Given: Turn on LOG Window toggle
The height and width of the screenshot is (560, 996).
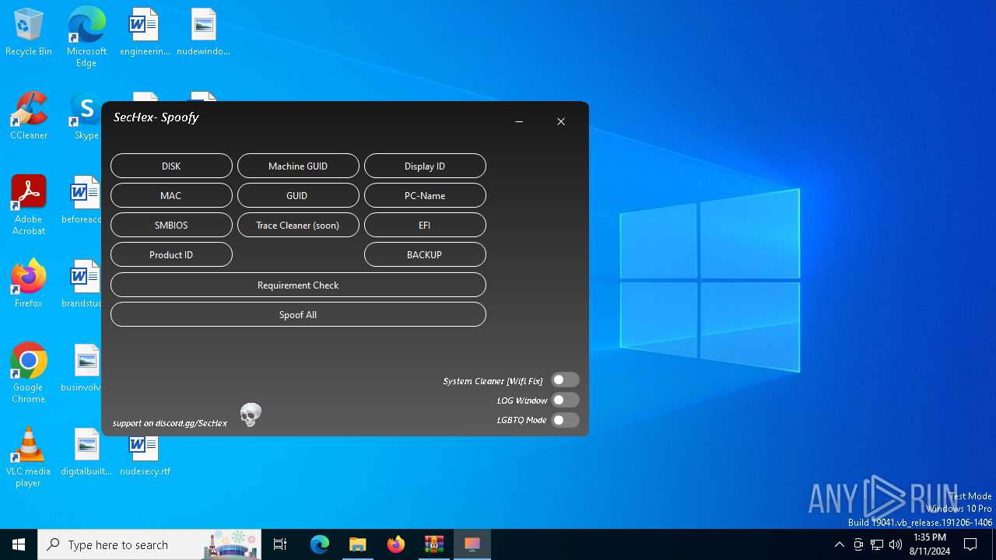Looking at the screenshot, I should 566,400.
